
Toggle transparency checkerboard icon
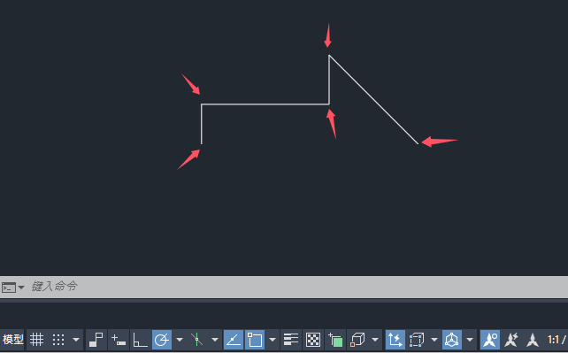point(313,340)
